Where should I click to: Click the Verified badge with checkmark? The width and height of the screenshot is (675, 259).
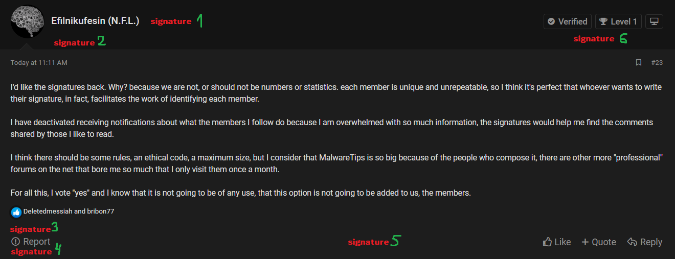[x=567, y=21]
